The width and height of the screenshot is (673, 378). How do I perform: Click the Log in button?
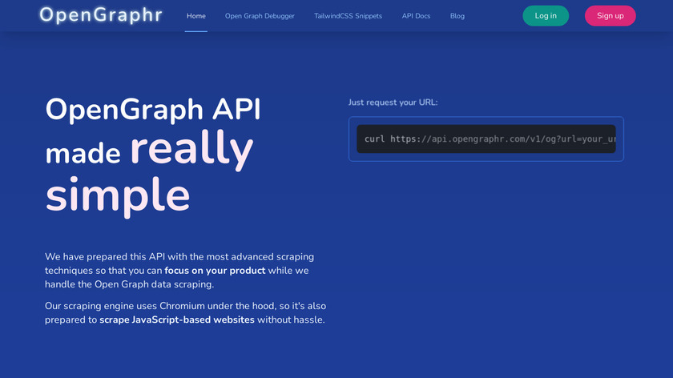tap(546, 16)
